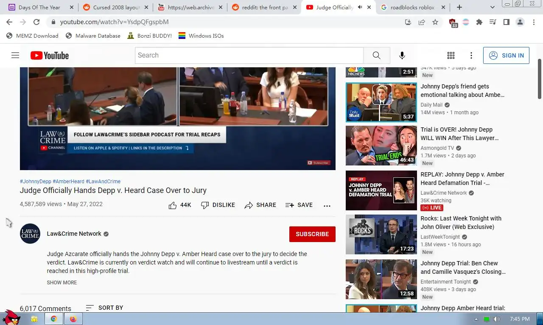The image size is (543, 325).
Task: Open the Law&Crime Network channel avatar
Action: 30,234
